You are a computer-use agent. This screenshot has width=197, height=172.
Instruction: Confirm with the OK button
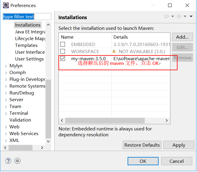coord(143,161)
